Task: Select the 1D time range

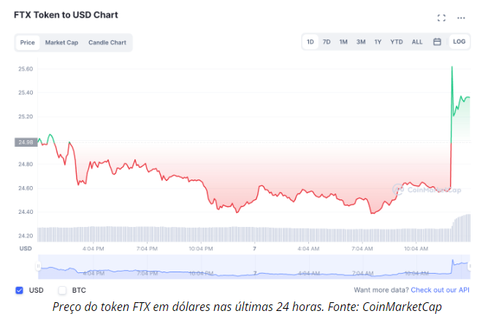Action: (x=310, y=42)
